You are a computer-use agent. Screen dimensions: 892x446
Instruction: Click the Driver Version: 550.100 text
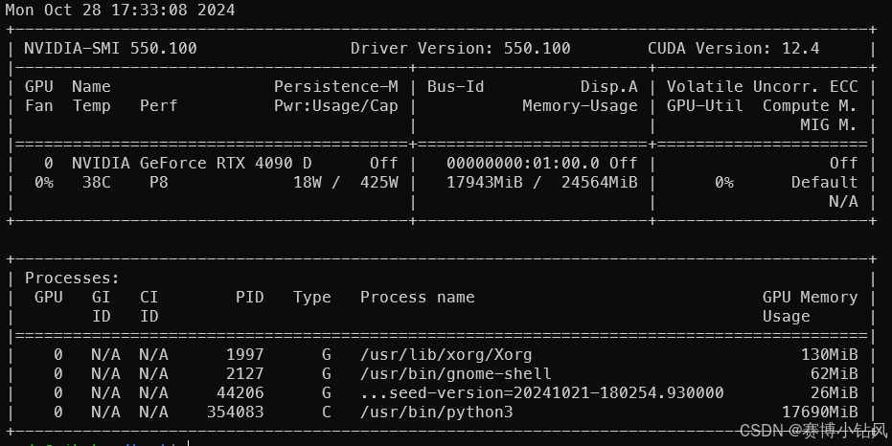pyautogui.click(x=460, y=48)
